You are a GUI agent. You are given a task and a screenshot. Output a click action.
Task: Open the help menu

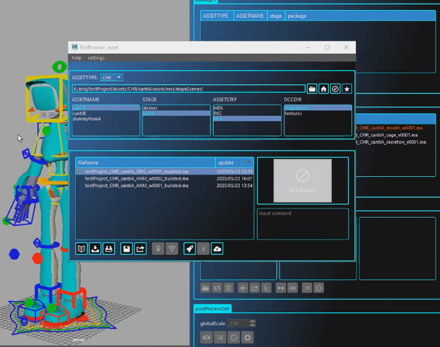tap(76, 58)
